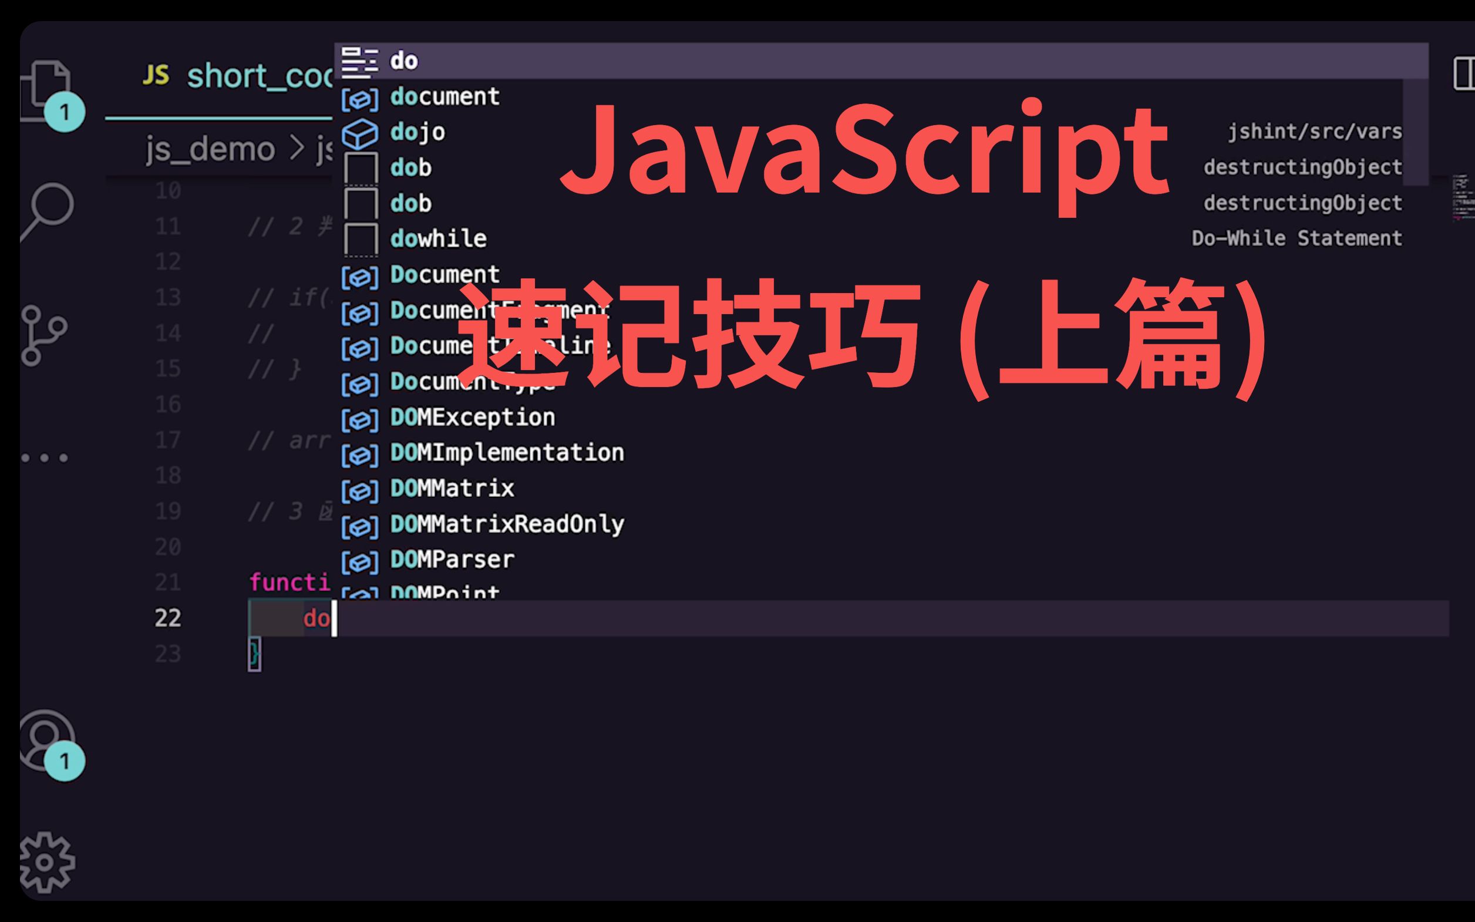Choose the lowercase 'document' suggestion

tap(868, 96)
